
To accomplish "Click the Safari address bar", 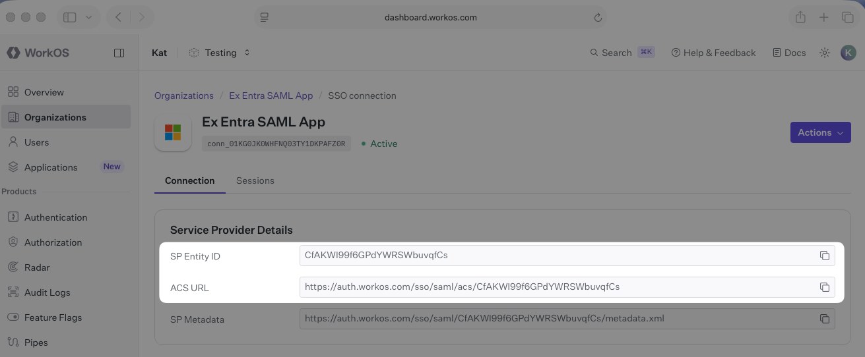I will [x=431, y=18].
